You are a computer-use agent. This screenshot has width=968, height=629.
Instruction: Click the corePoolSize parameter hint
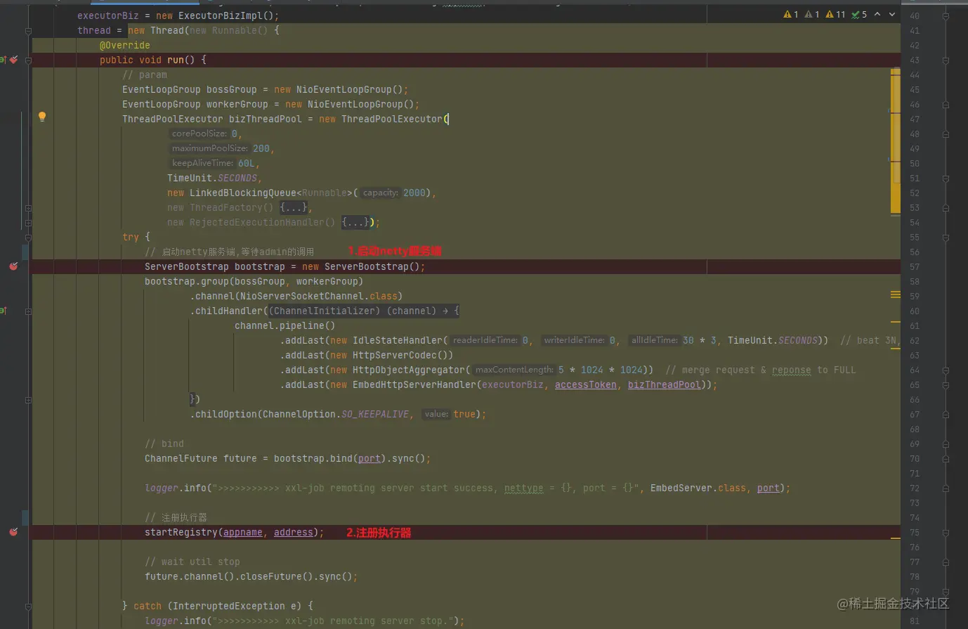tap(200, 134)
